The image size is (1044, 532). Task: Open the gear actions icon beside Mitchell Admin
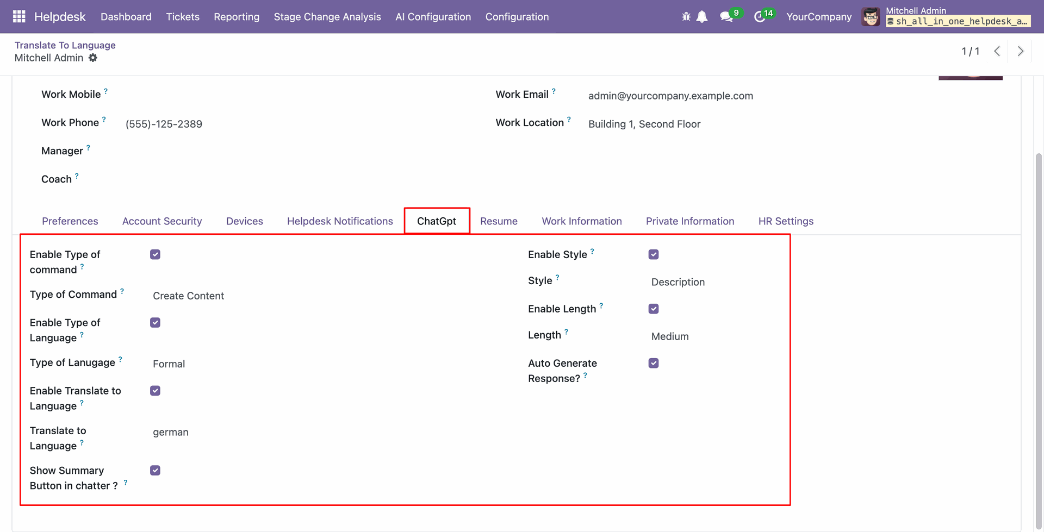93,58
